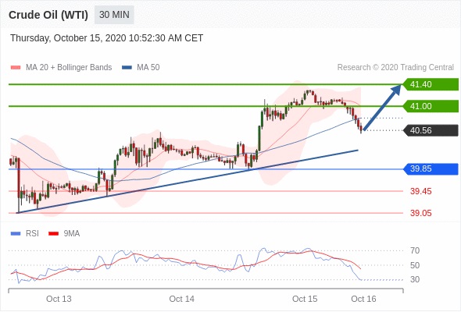The width and height of the screenshot is (461, 312).
Task: Click the 41.40 green resistance label
Action: (431, 84)
